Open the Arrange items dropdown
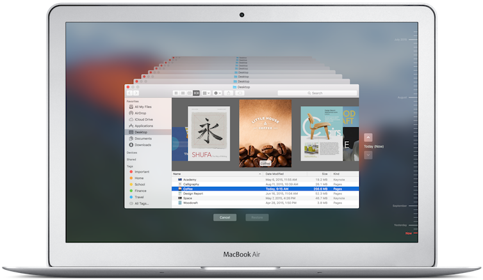 point(206,93)
